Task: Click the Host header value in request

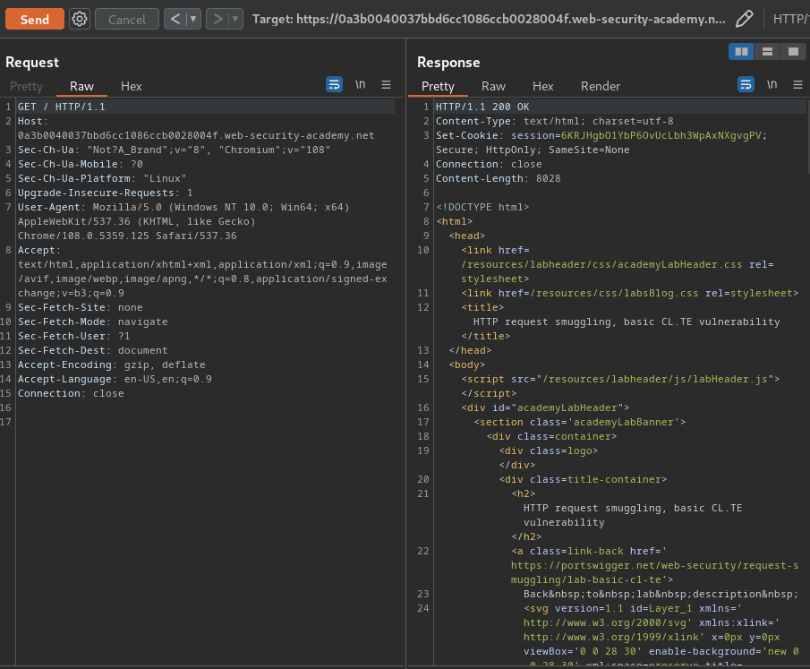Action: tap(196, 135)
